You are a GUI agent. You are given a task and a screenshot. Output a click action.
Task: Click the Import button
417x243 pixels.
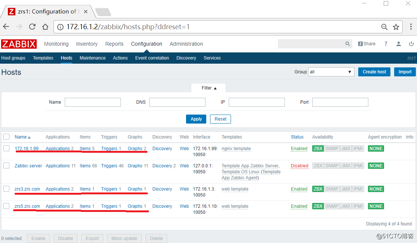[x=405, y=72]
